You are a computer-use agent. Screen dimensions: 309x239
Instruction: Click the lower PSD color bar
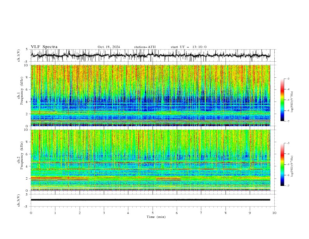click(x=282, y=164)
